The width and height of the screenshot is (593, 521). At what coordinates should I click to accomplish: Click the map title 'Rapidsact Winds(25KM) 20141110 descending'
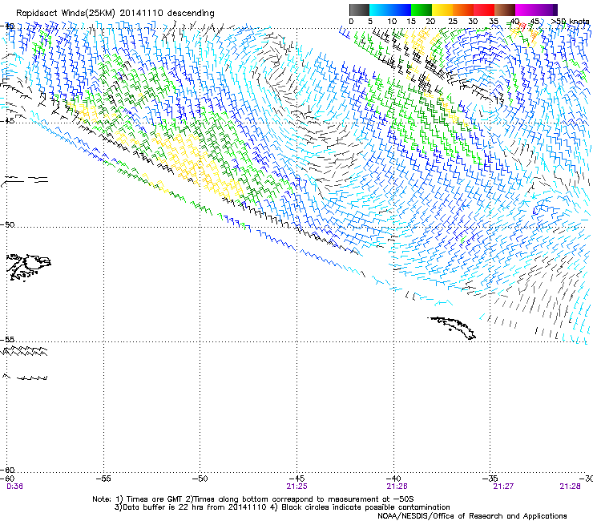(115, 14)
